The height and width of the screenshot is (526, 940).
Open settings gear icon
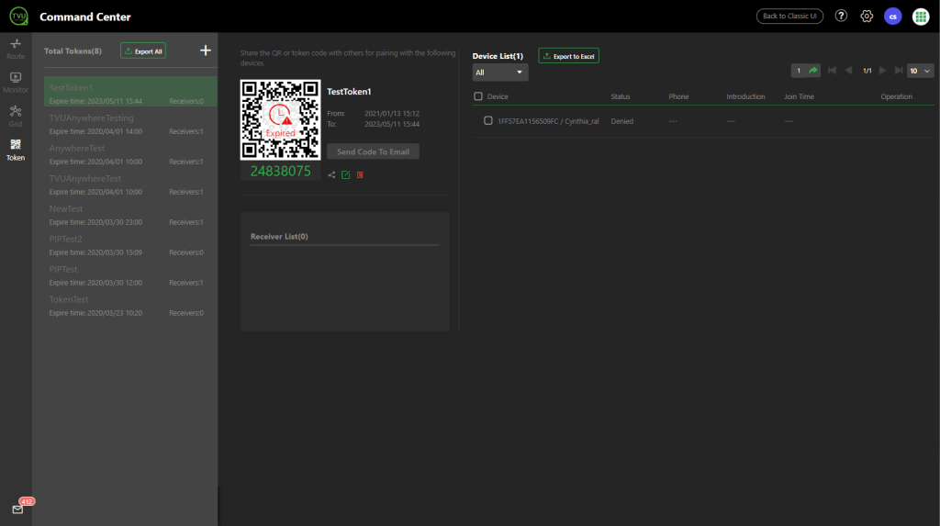pyautogui.click(x=867, y=17)
